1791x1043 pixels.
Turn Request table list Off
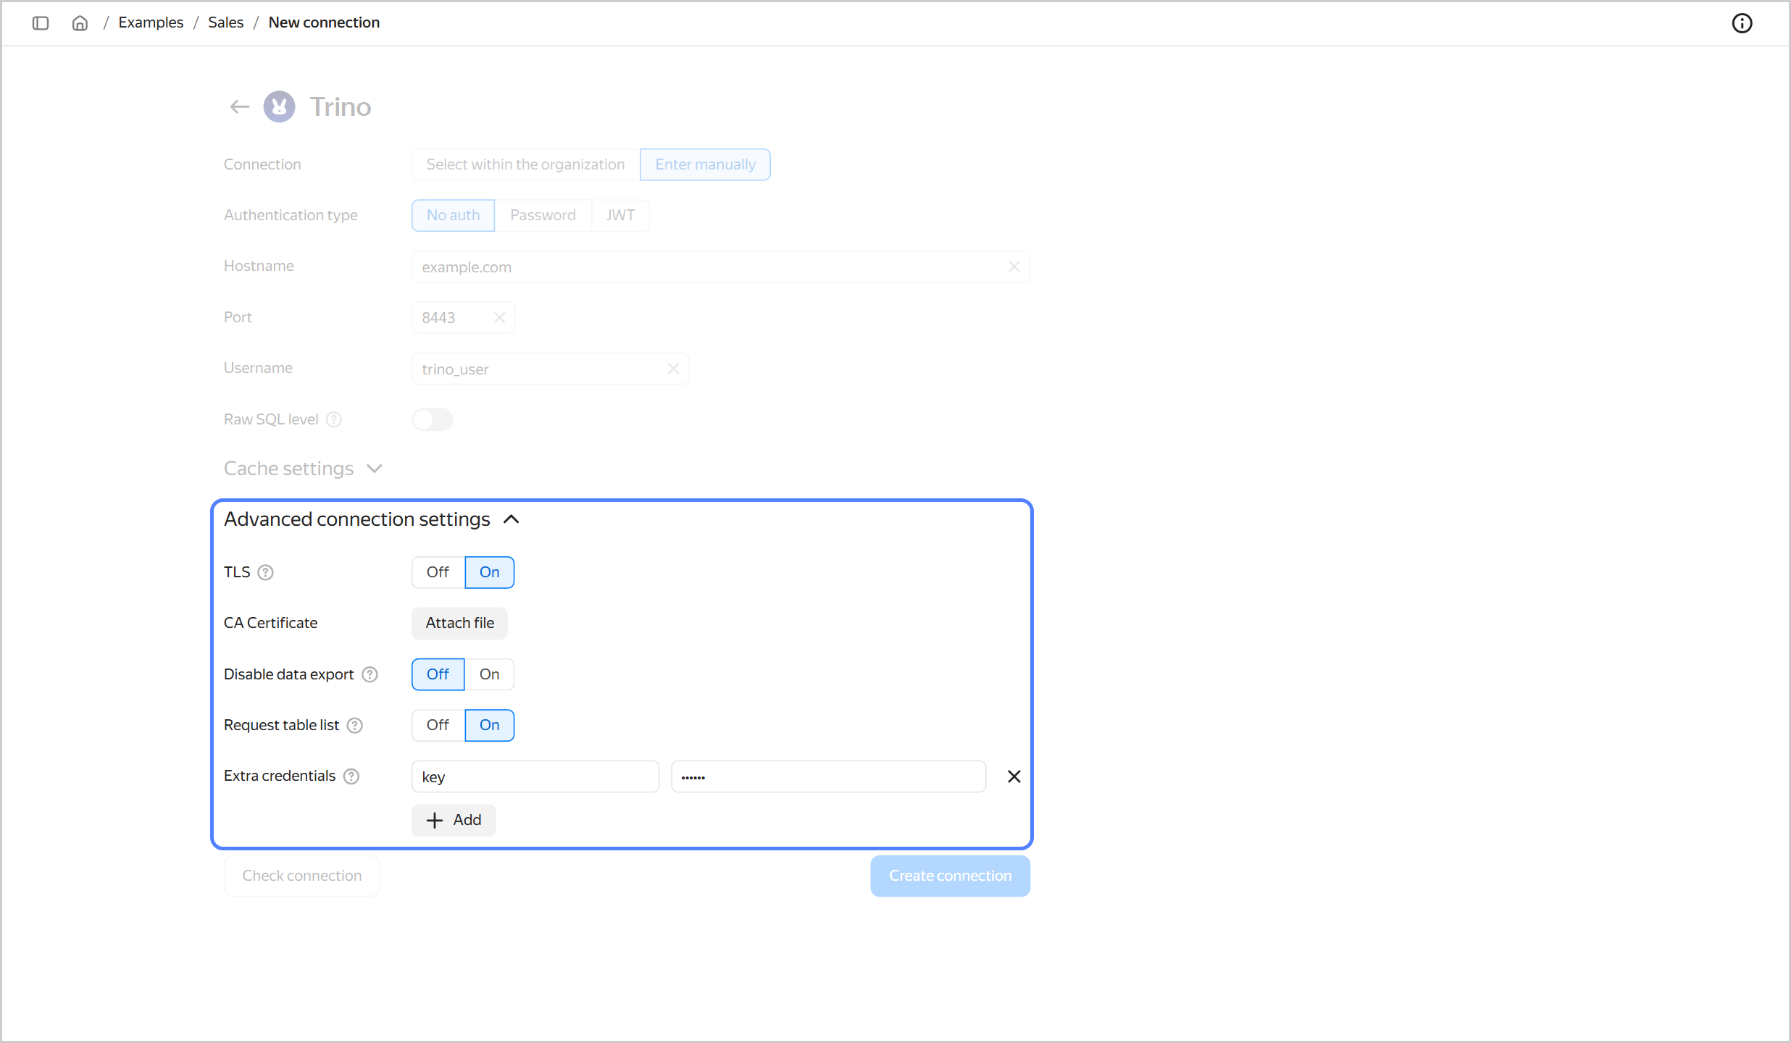coord(438,725)
